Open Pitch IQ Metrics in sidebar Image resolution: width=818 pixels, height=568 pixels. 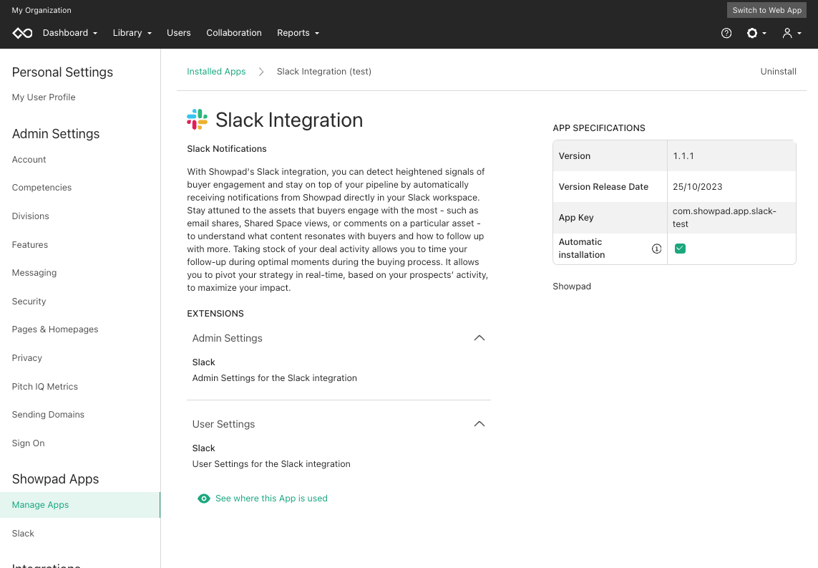point(45,386)
